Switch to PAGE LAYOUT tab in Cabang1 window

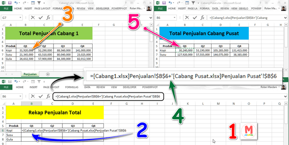pyautogui.click(x=43, y=9)
